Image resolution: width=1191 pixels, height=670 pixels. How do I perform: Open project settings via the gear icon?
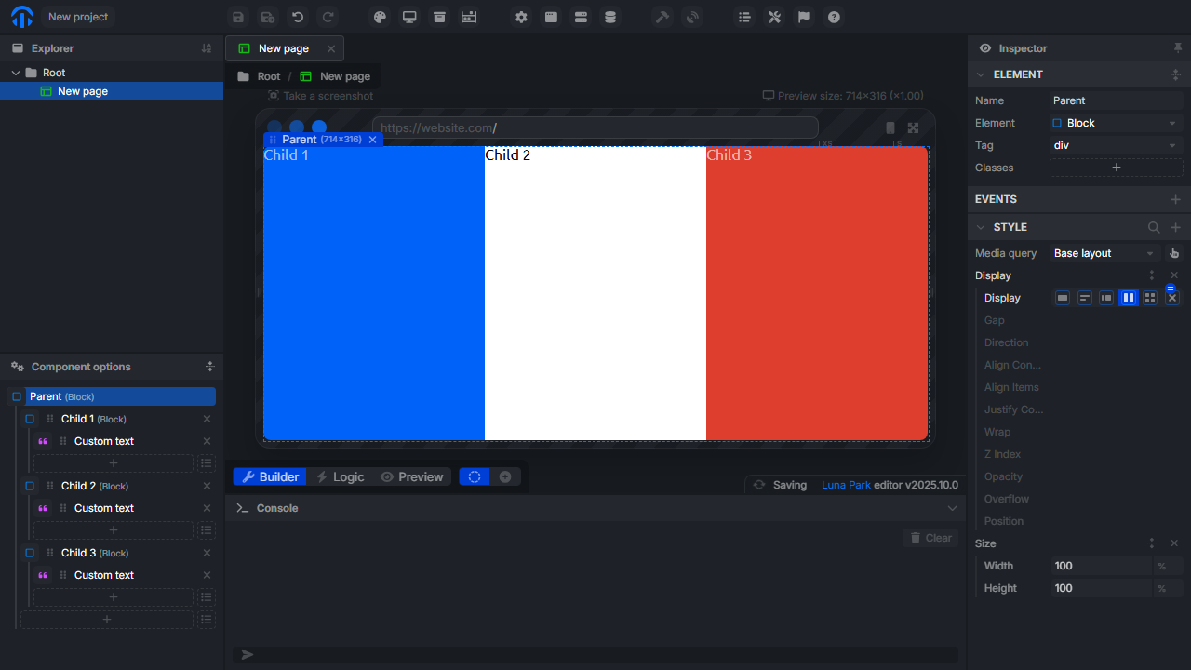pyautogui.click(x=521, y=17)
